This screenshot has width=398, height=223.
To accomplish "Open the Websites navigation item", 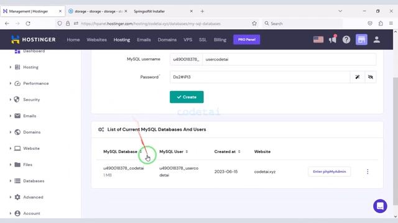I will [x=97, y=40].
